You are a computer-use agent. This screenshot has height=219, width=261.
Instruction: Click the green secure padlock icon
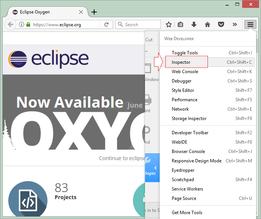28,24
